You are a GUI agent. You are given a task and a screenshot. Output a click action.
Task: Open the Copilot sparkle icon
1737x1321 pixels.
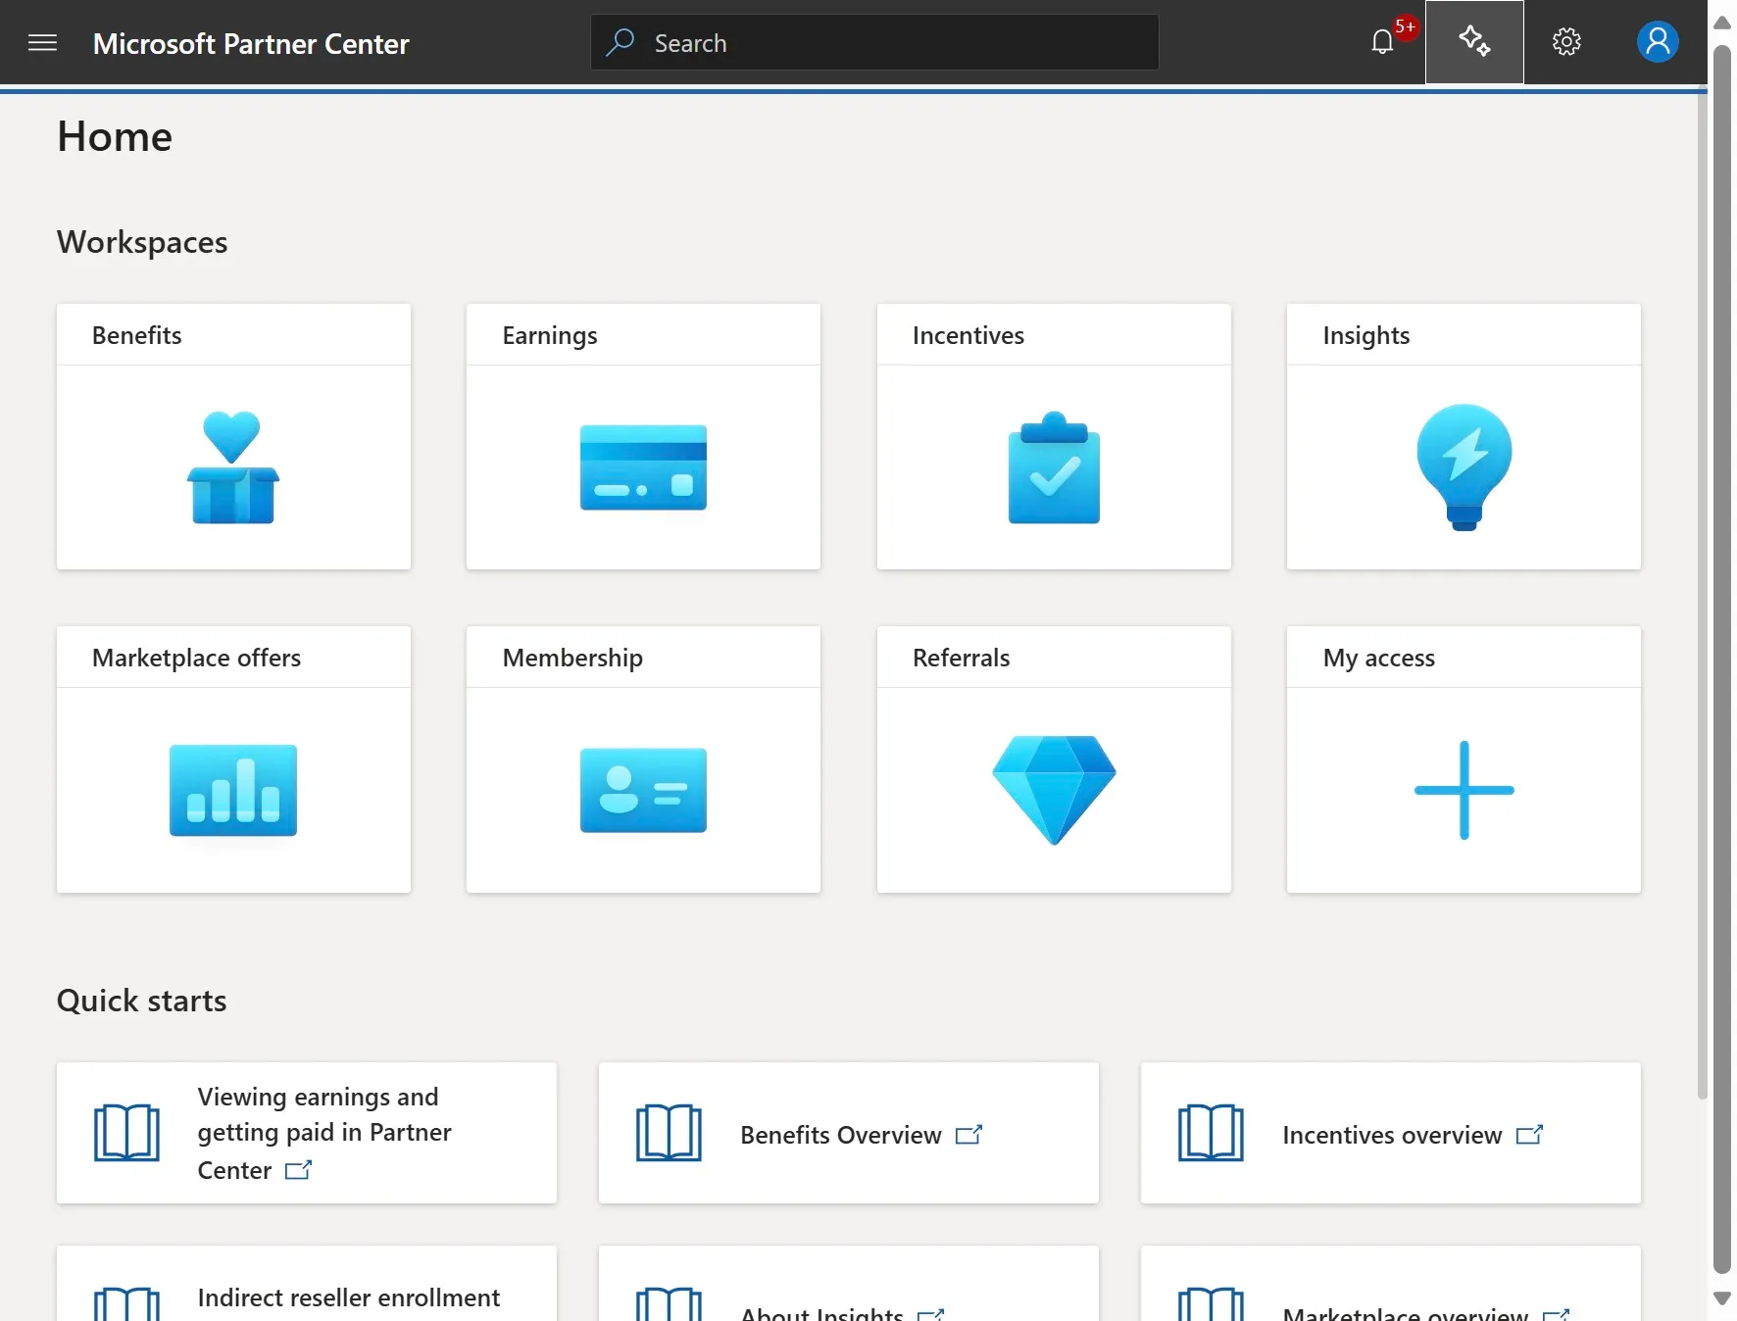(x=1474, y=42)
